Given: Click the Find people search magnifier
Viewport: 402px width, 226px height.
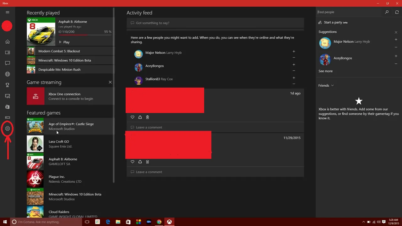Looking at the screenshot, I should (x=387, y=12).
